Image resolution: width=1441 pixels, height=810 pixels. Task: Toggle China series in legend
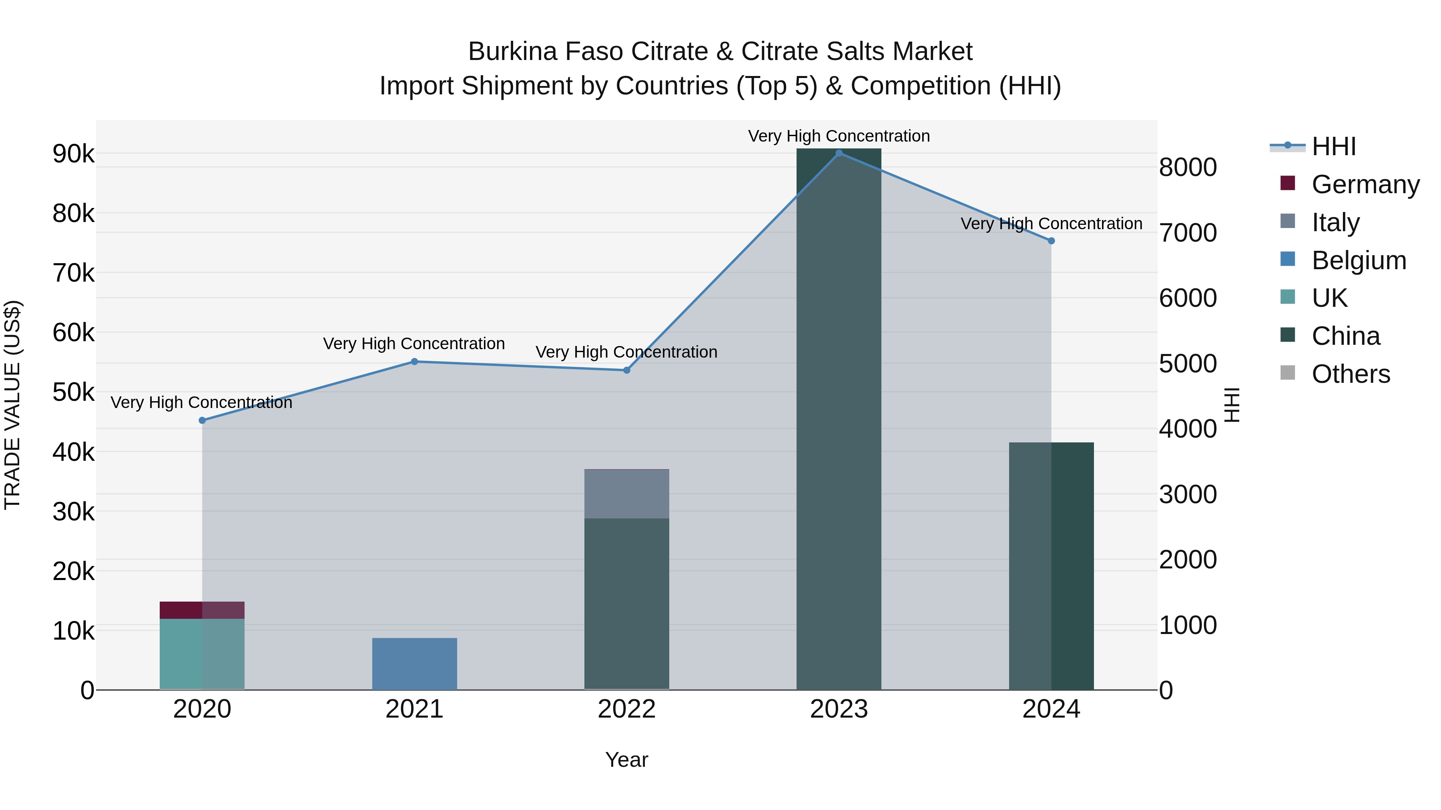coord(1330,336)
